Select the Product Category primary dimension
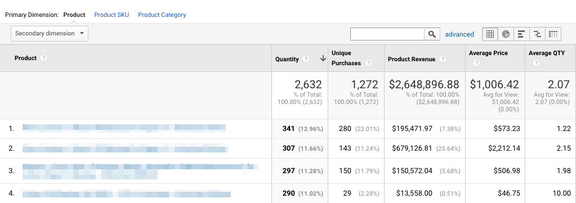Screen dimensions: 576x203 162,15
